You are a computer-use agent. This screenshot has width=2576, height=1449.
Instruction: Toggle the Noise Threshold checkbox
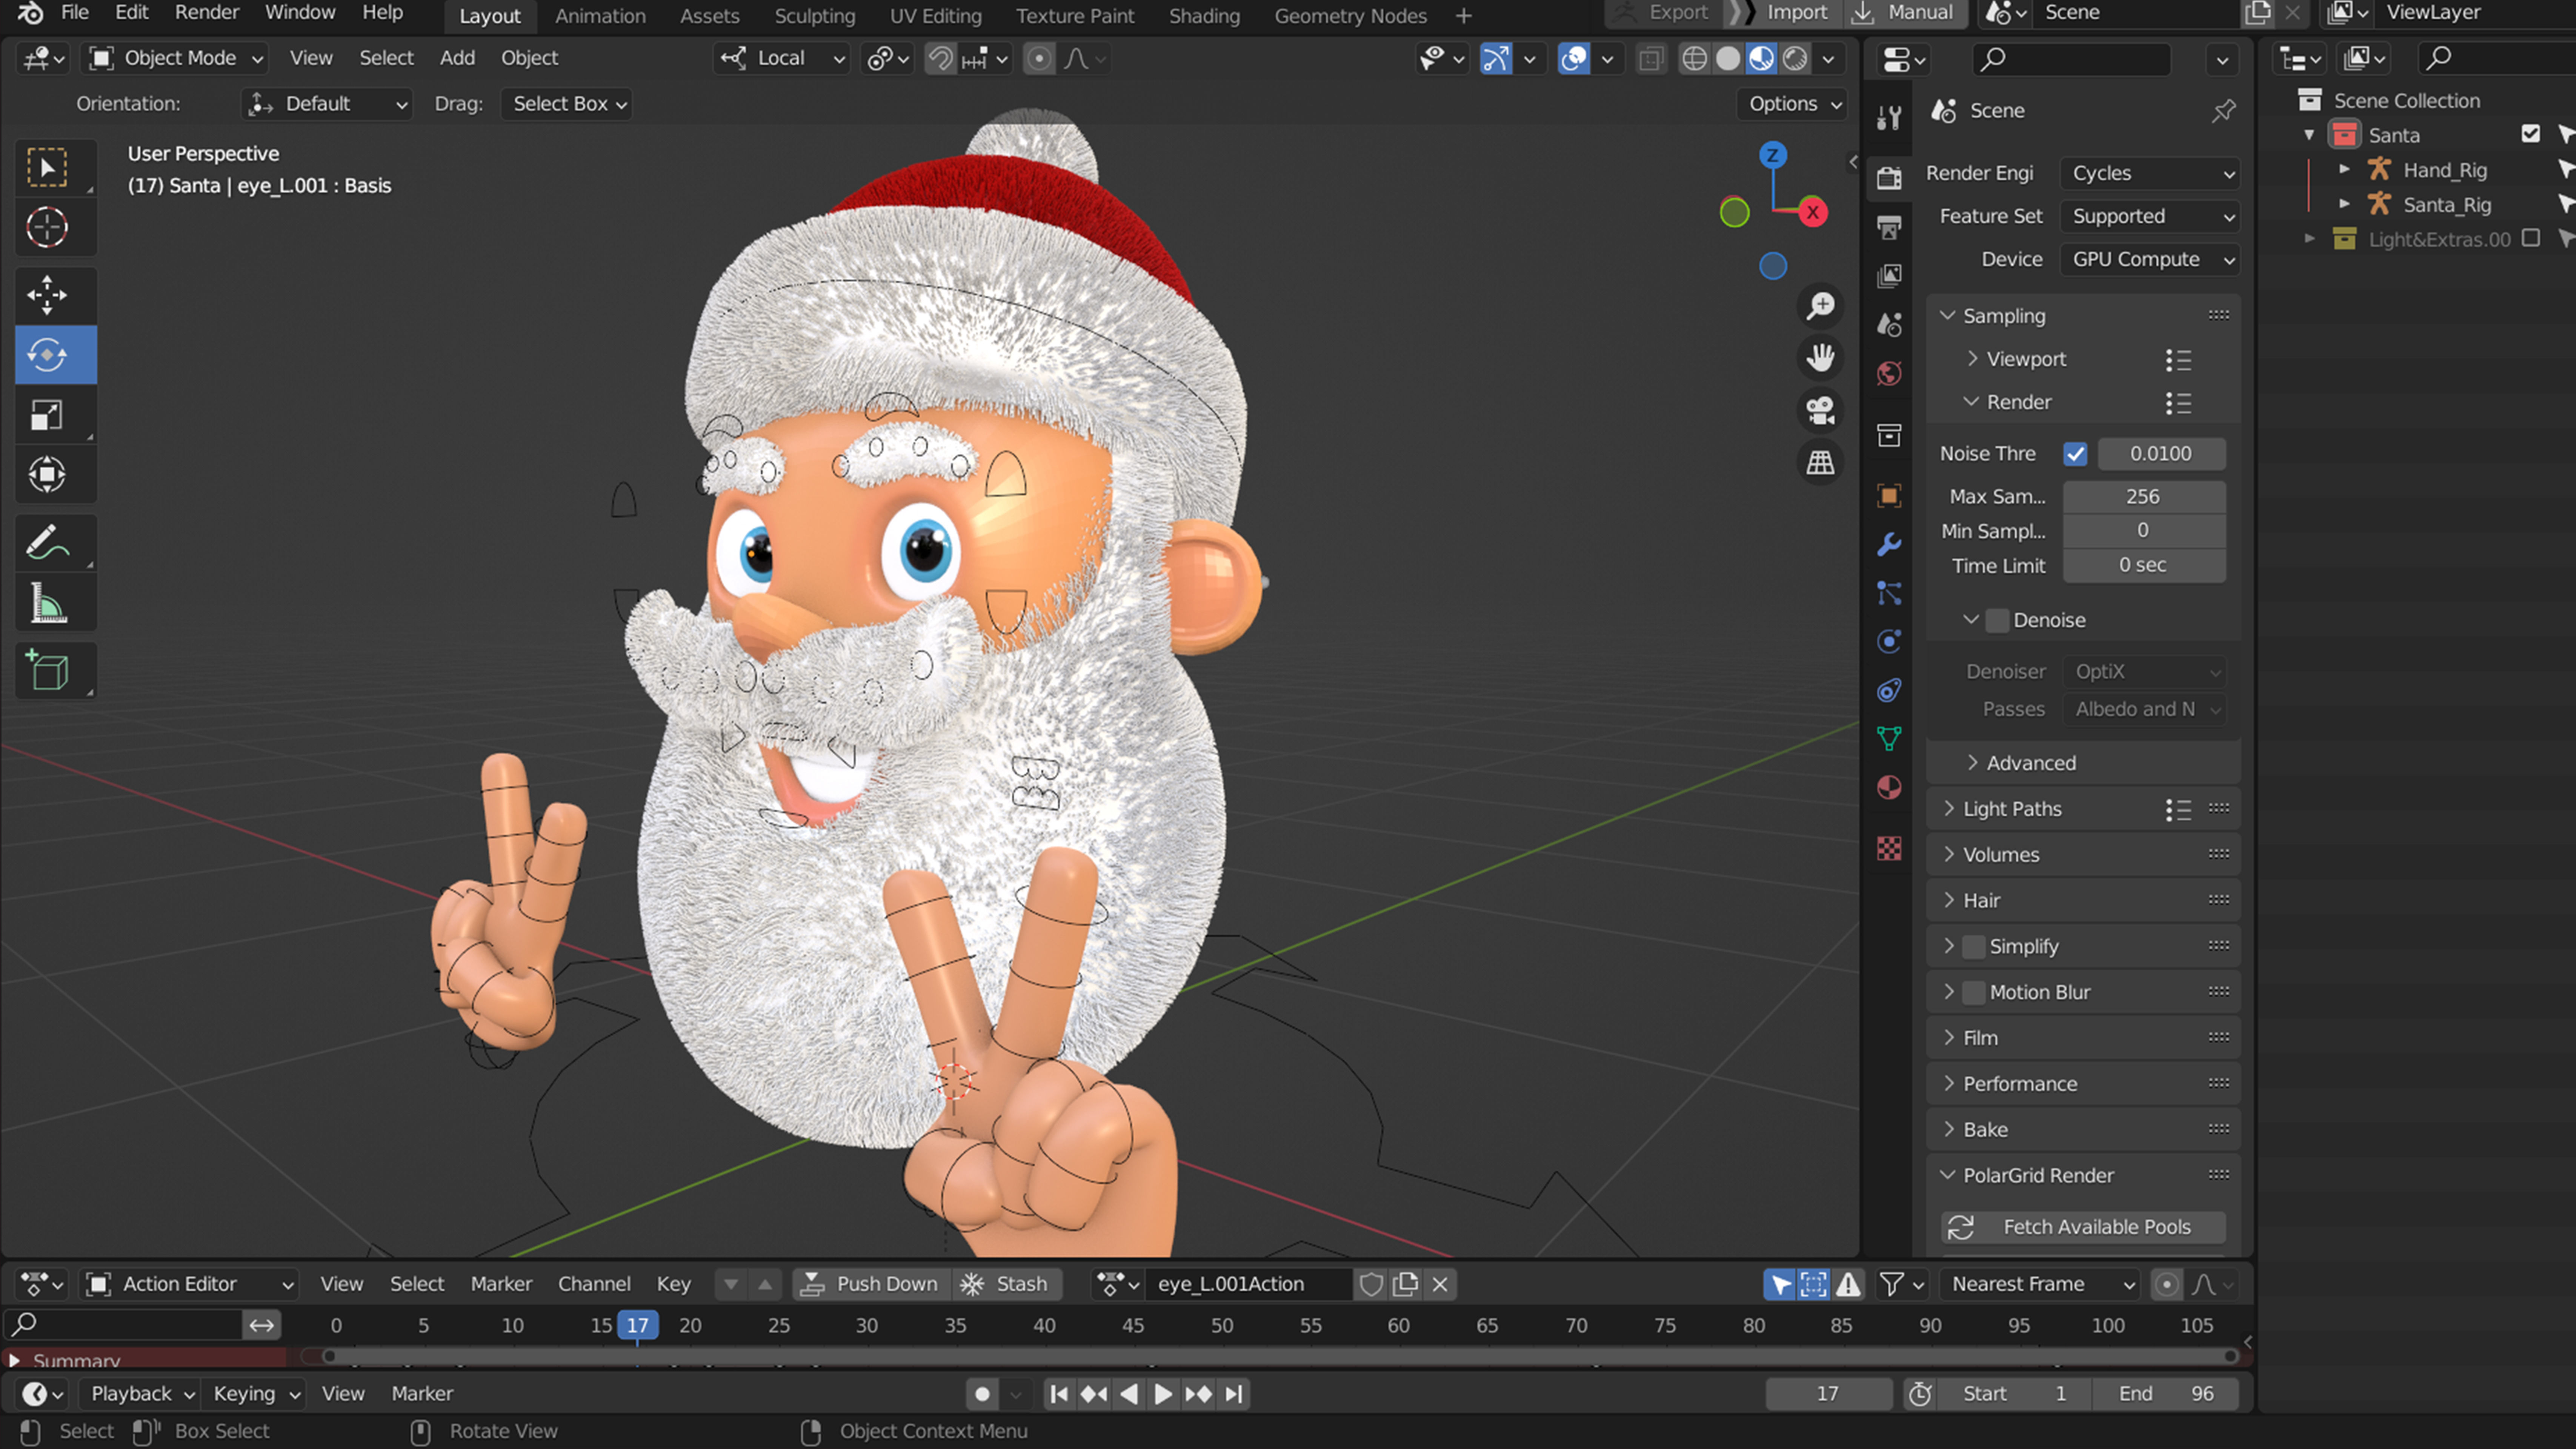(x=2075, y=454)
